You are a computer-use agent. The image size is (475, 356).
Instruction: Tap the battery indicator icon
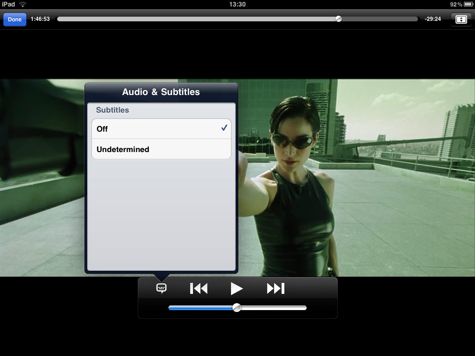[469, 4]
